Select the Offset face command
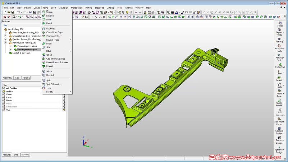288x162 pixels. (x=49, y=55)
